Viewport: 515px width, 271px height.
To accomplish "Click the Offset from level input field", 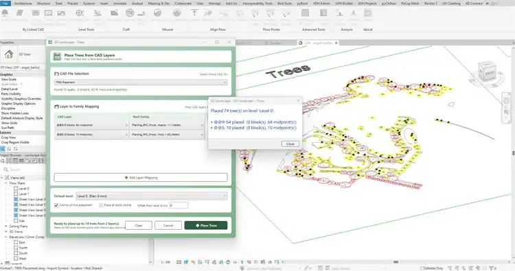I will (179, 205).
